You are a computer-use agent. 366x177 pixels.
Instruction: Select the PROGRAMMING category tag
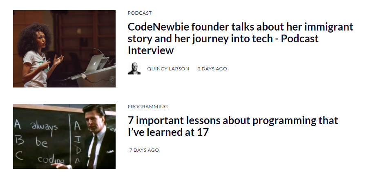click(x=147, y=107)
